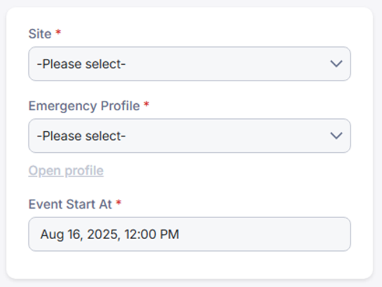Click the Site field's "-Please select-" placeholder text
The image size is (382, 287).
tap(82, 64)
